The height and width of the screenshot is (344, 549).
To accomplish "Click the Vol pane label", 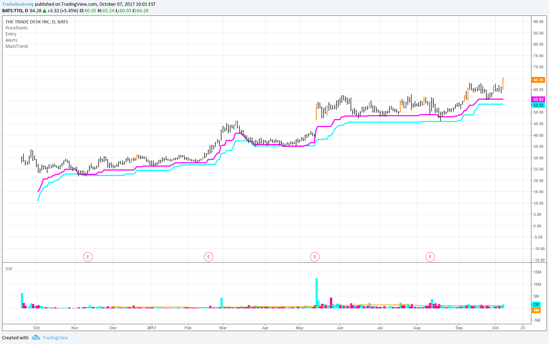I will [x=9, y=269].
